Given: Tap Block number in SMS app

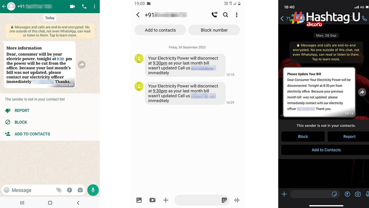Looking at the screenshot, I should pyautogui.click(x=214, y=30).
